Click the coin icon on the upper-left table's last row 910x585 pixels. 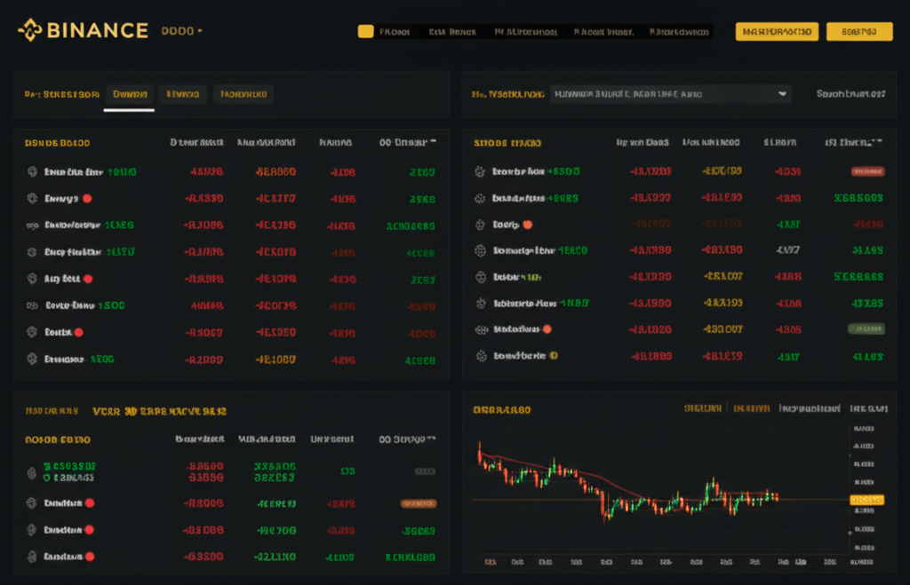coord(33,359)
